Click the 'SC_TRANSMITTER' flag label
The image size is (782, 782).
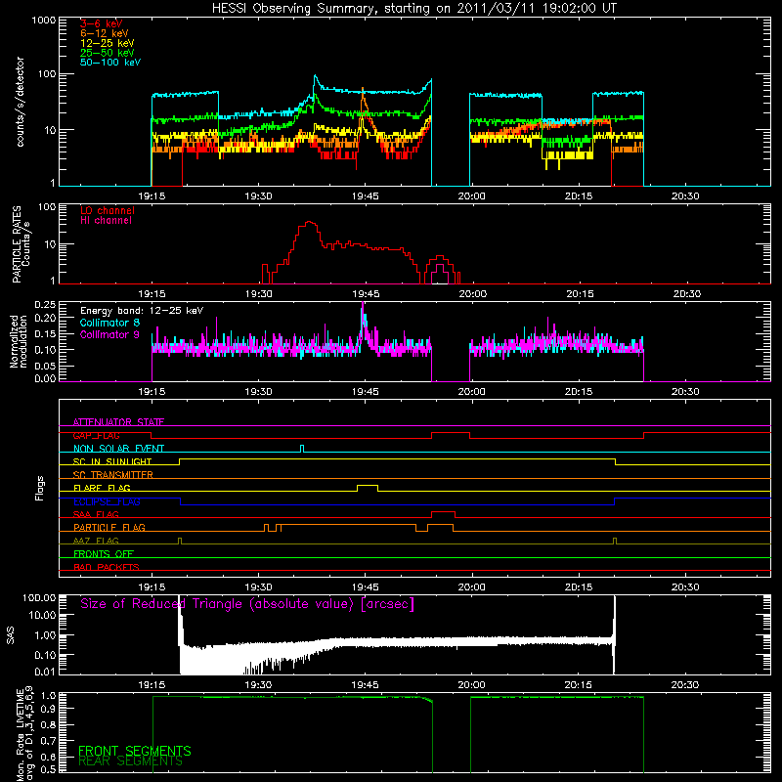[x=112, y=475]
